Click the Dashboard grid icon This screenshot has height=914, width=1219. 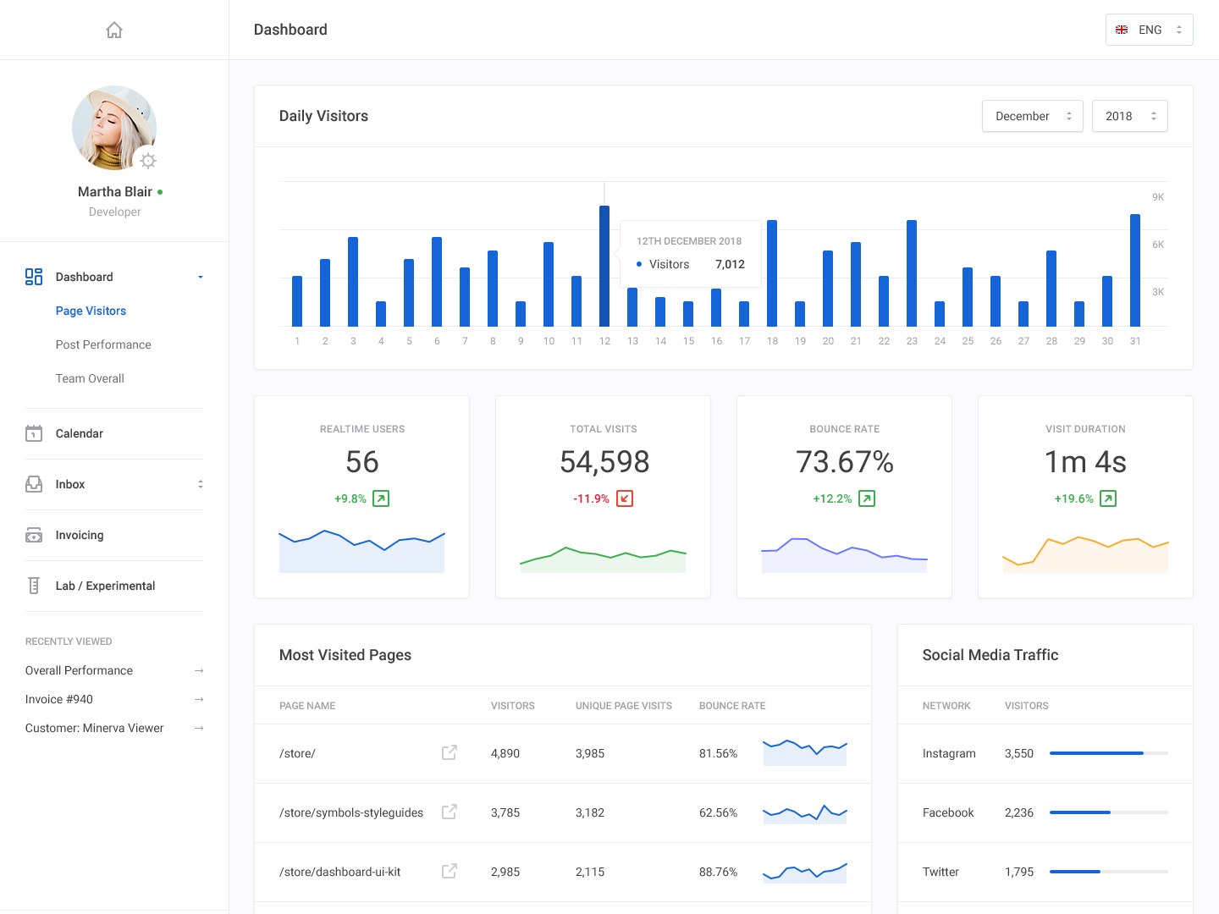(x=34, y=277)
